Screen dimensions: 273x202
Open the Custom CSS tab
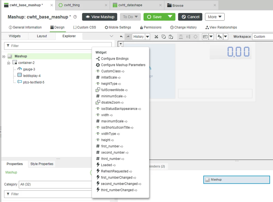click(x=84, y=27)
